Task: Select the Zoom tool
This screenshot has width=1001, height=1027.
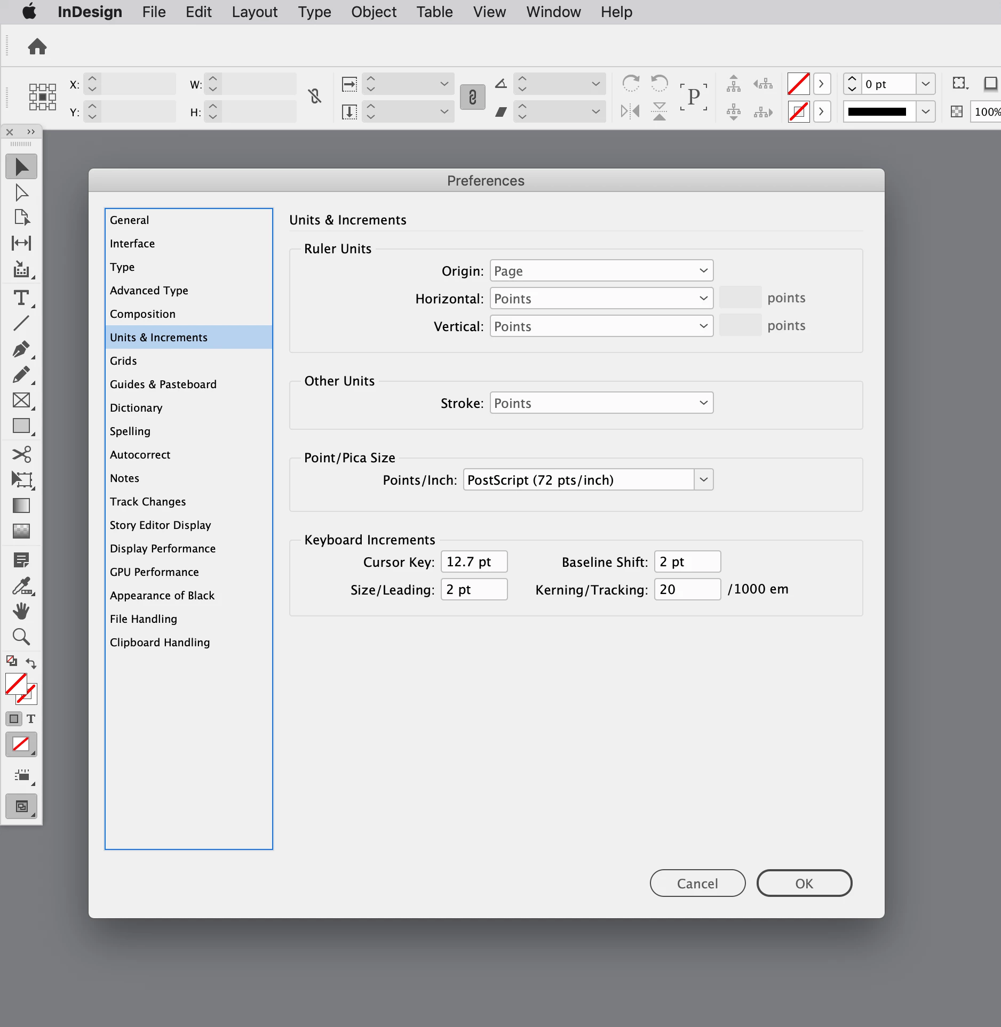Action: pos(21,637)
